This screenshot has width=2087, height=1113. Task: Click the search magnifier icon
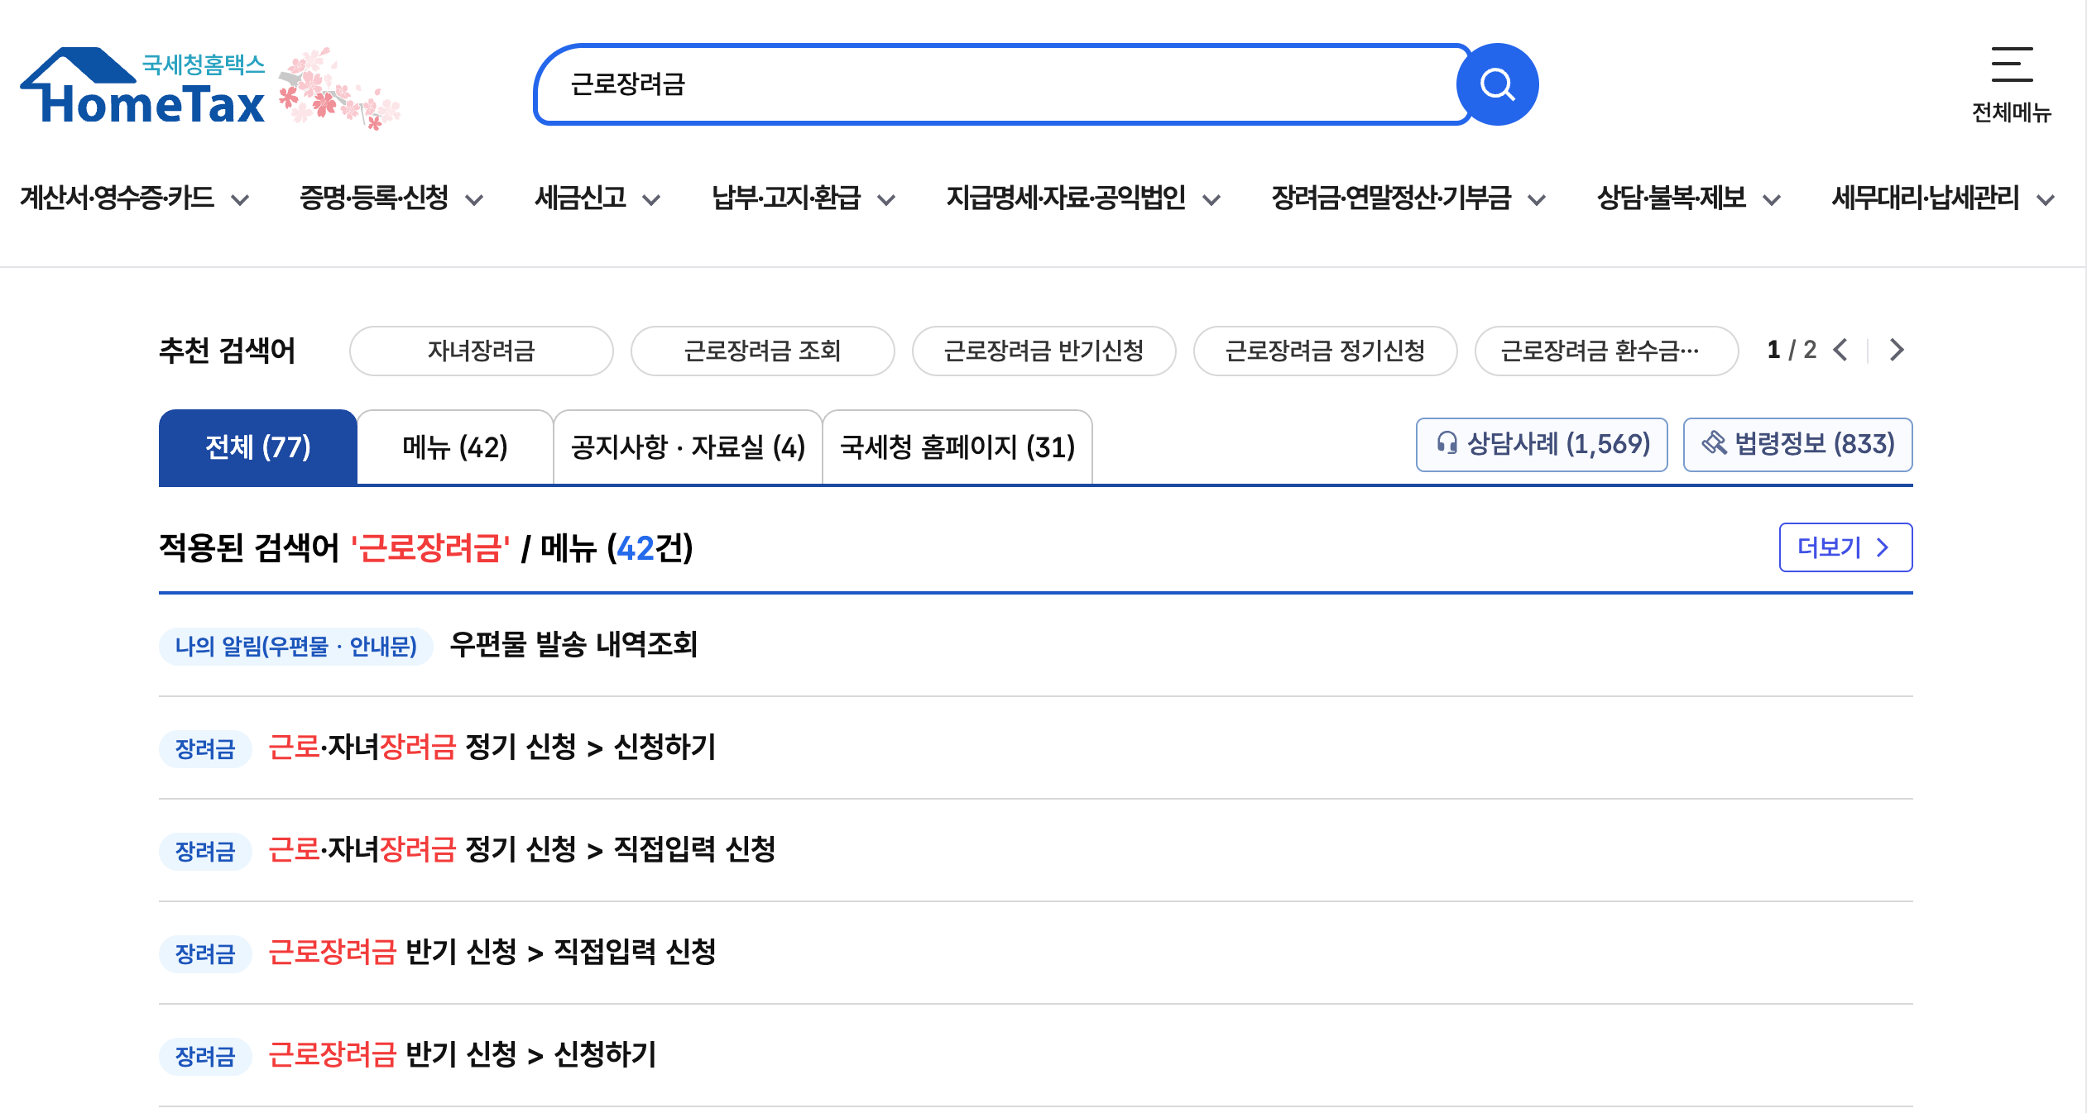pyautogui.click(x=1494, y=84)
